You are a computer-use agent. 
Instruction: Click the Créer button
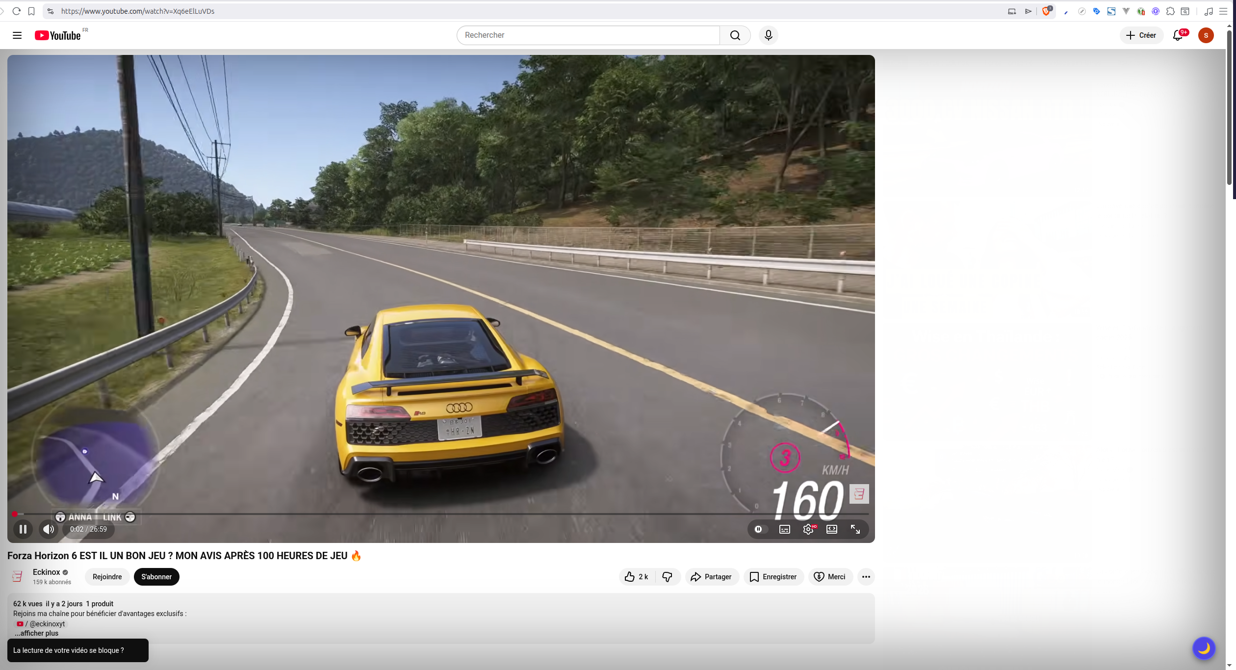1141,35
